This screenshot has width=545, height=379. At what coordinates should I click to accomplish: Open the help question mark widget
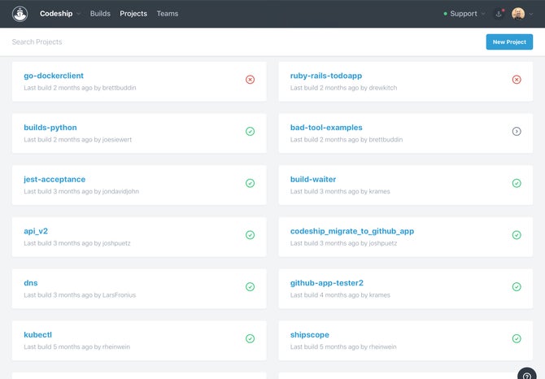[527, 374]
